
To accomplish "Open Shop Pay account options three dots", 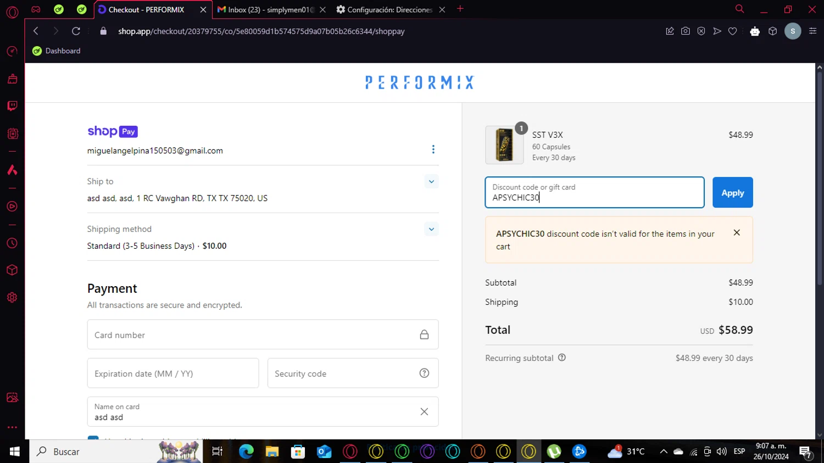I will coord(433,149).
